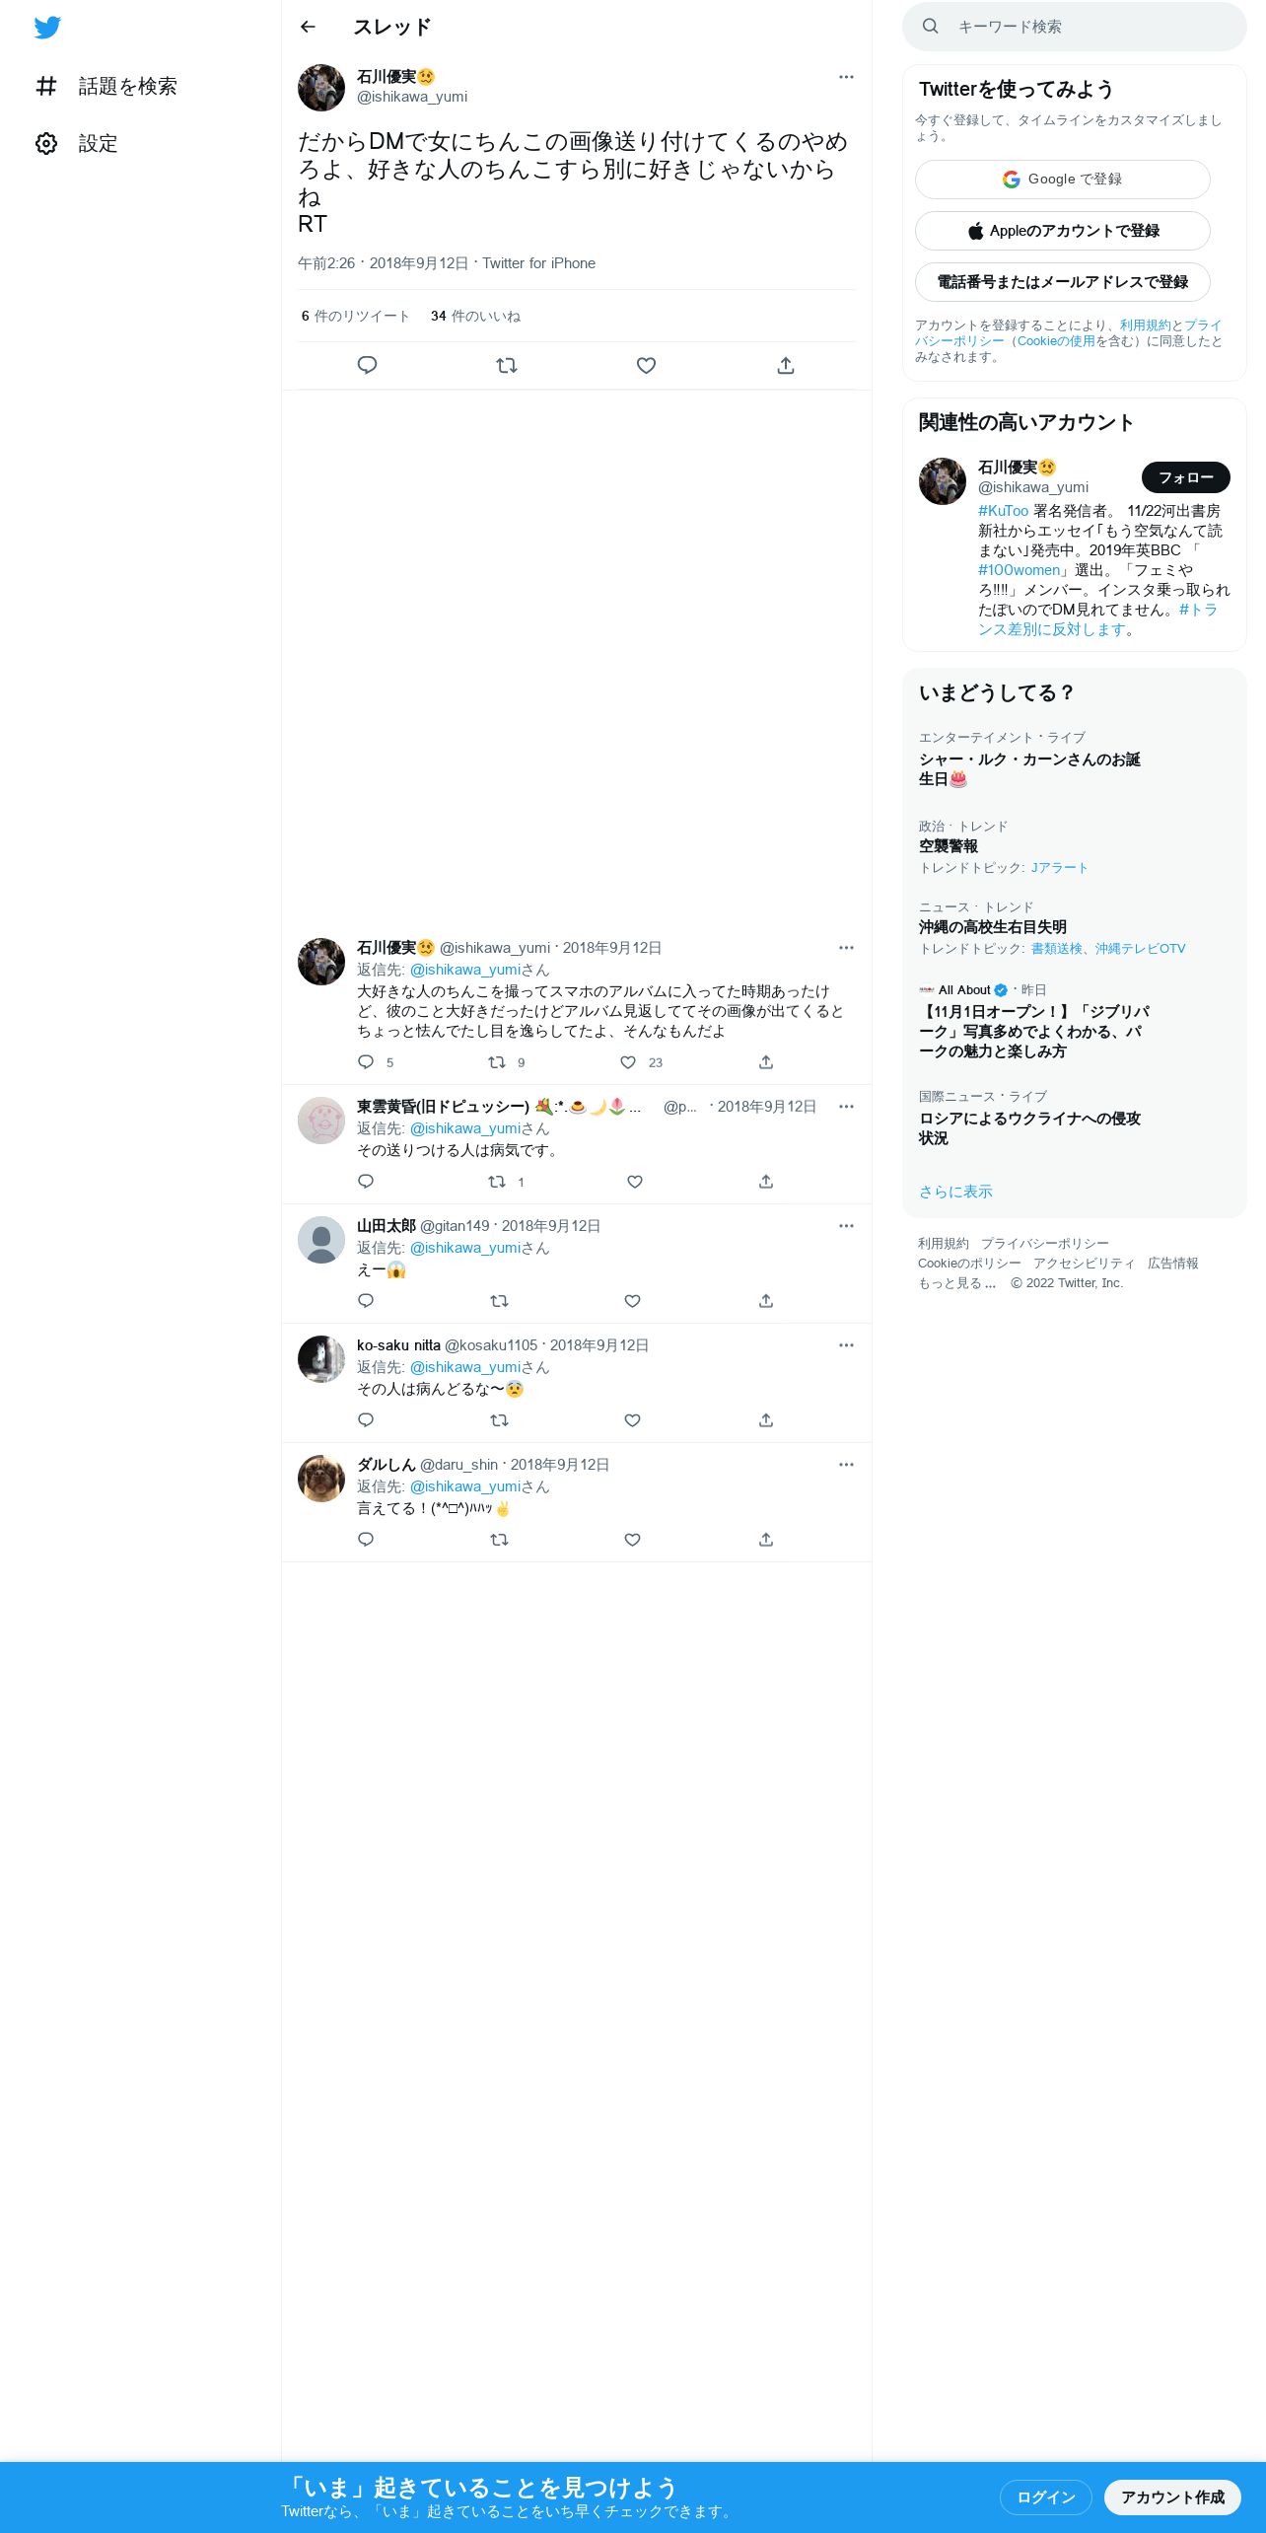Retweet the reply by ko-saku nitta
Viewport: 1266px width, 2533px height.
[x=500, y=1420]
